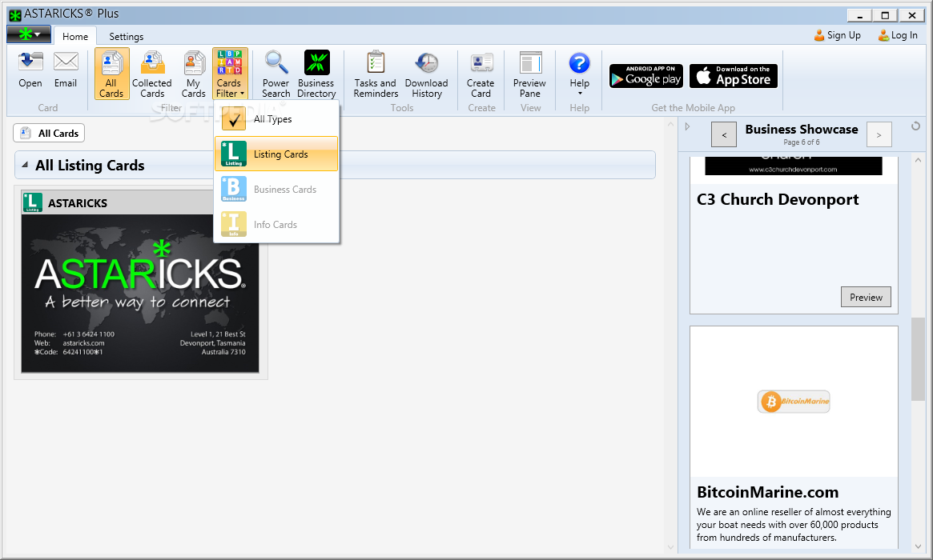Image resolution: width=933 pixels, height=560 pixels.
Task: Click Download on the App Store badge
Action: 733,76
